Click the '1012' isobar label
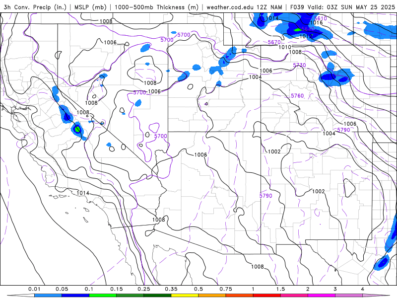Screen dimensions: 397x298 306,36
